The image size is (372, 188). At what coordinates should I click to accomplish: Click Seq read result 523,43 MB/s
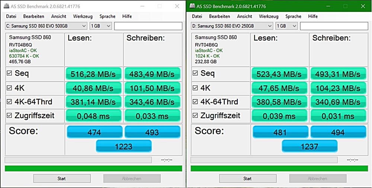tap(279, 74)
